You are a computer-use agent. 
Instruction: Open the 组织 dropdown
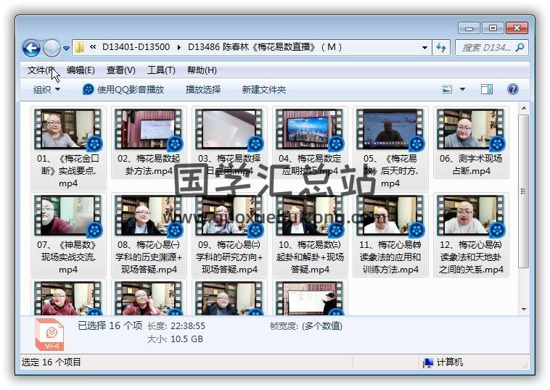(x=46, y=90)
